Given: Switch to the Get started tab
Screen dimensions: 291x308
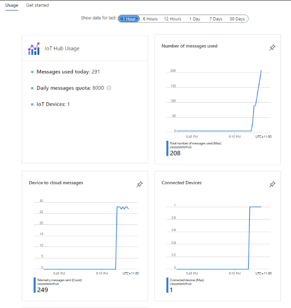Looking at the screenshot, I should click(x=38, y=5).
